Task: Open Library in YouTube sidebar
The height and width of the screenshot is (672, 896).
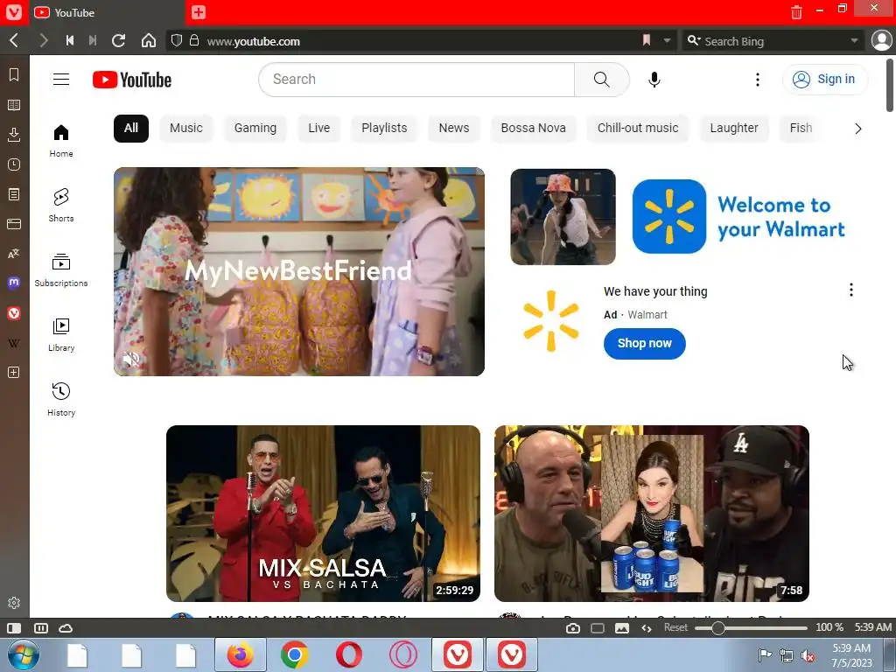Action: pos(61,334)
